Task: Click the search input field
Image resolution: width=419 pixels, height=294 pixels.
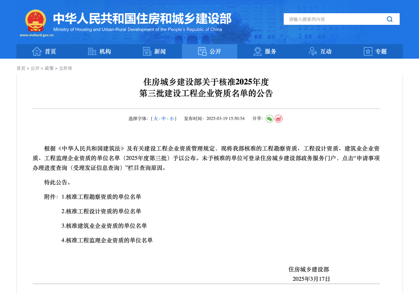Action: click(x=341, y=19)
